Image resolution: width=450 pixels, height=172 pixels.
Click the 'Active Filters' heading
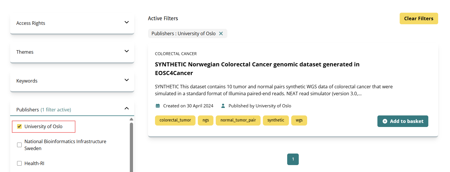tap(163, 18)
